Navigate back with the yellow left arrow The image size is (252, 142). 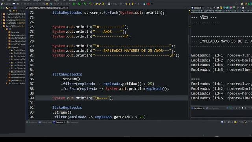133,4
